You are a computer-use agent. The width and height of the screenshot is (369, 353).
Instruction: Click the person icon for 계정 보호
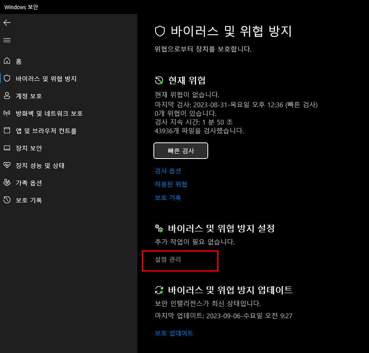pos(7,96)
